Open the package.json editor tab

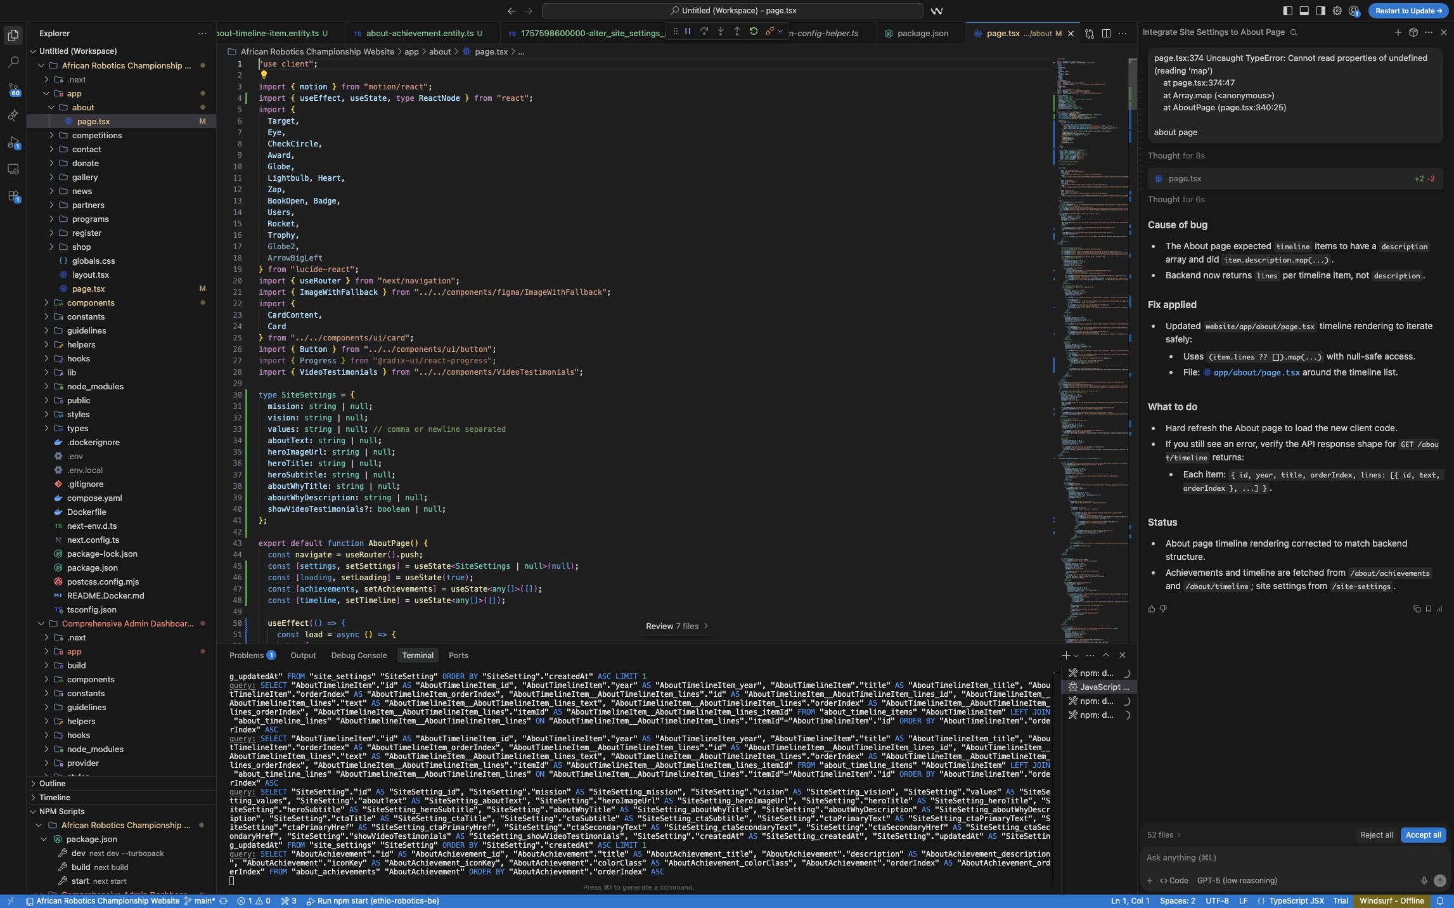[922, 34]
